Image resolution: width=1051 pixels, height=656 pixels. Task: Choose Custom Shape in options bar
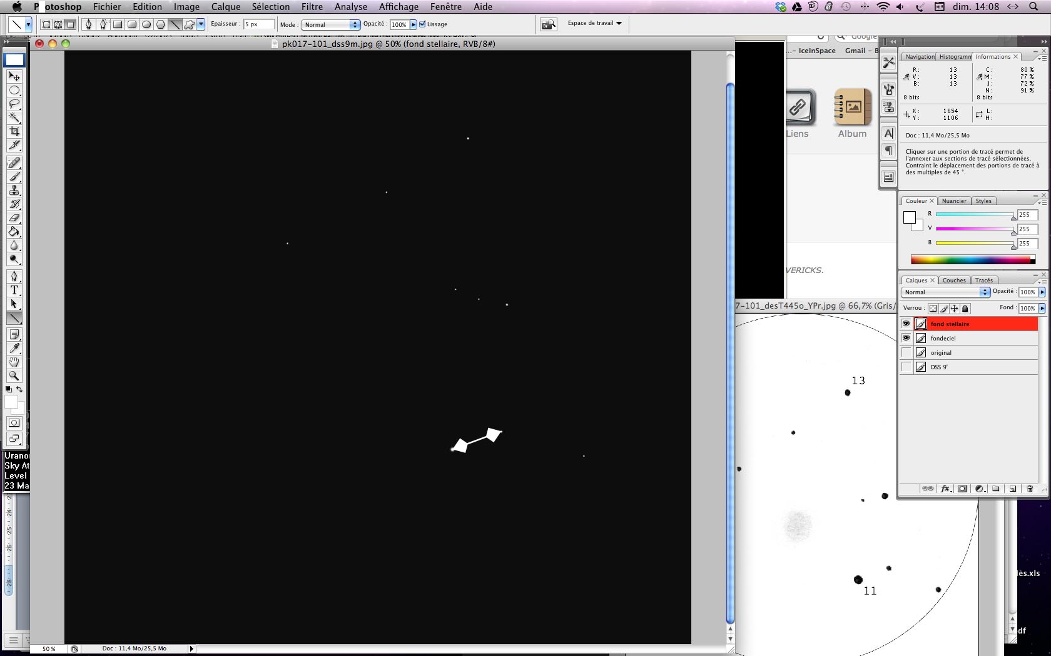click(189, 24)
